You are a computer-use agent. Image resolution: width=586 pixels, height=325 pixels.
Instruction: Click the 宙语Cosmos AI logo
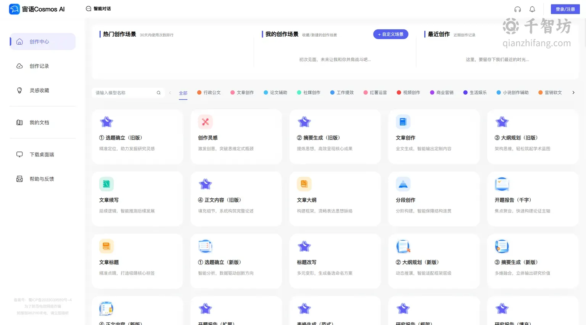pos(37,9)
